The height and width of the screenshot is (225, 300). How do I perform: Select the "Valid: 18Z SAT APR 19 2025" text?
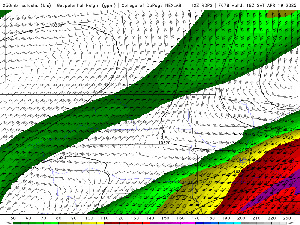tap(264, 5)
